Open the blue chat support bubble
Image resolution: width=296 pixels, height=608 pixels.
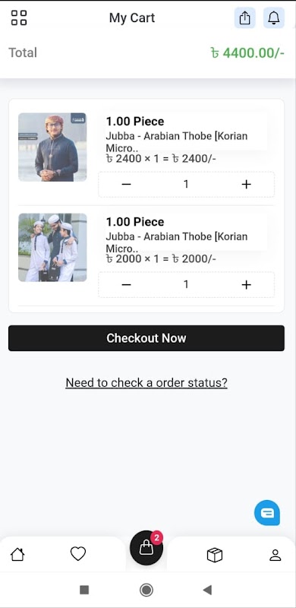point(267,513)
